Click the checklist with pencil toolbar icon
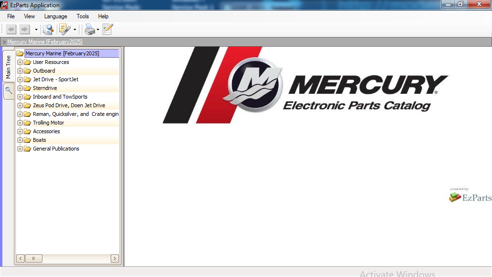Image resolution: width=492 pixels, height=277 pixels. (x=108, y=29)
